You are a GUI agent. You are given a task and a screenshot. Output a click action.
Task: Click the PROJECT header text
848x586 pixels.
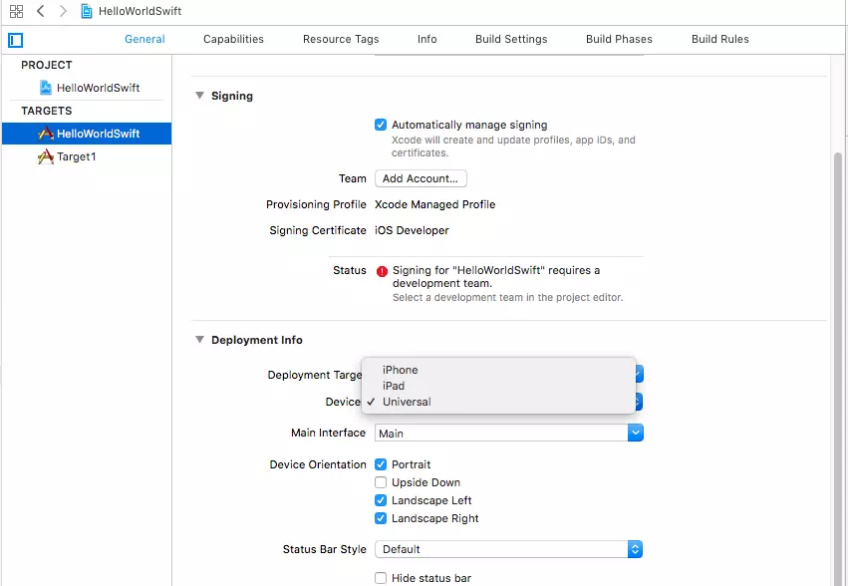(x=47, y=65)
